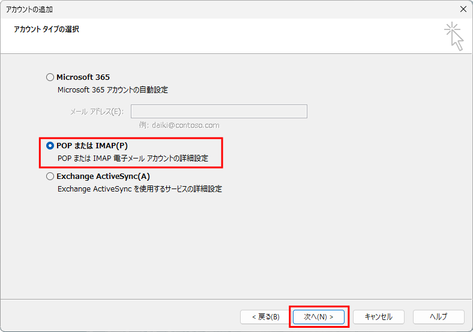Click the キャンセル button
Viewport: 473px width, 332px height.
(x=378, y=316)
